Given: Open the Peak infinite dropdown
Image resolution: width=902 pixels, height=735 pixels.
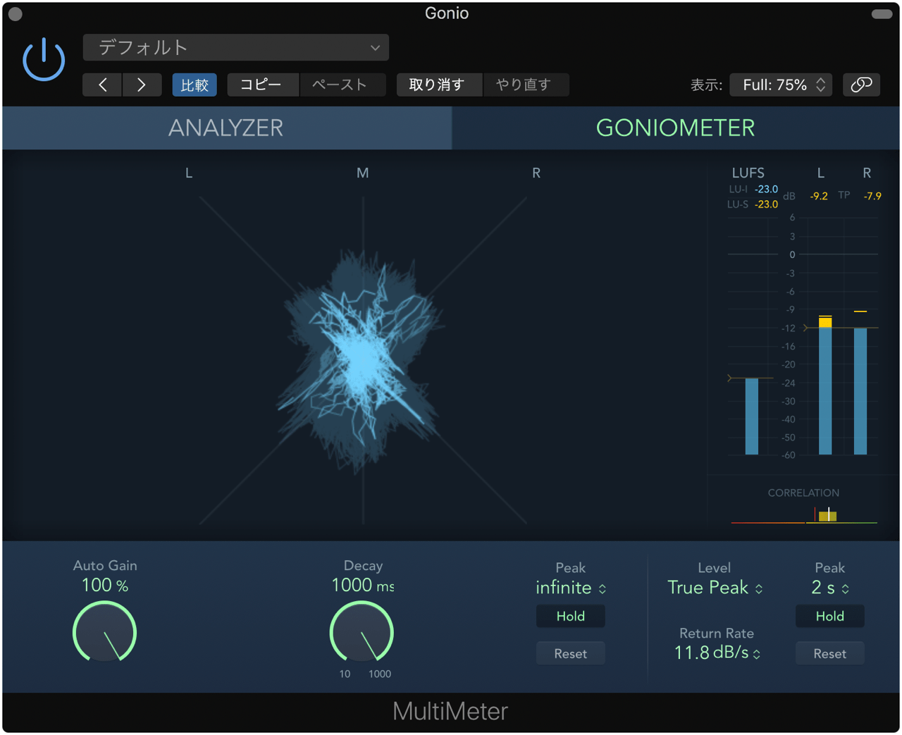Looking at the screenshot, I should click(571, 588).
